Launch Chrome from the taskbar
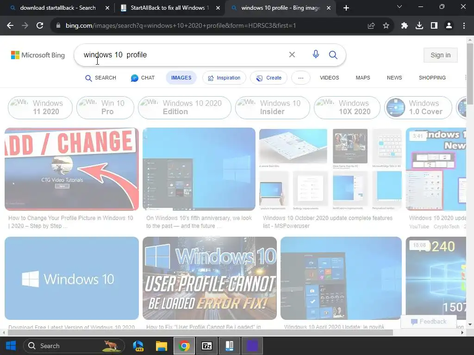The width and height of the screenshot is (474, 355). pos(184,346)
